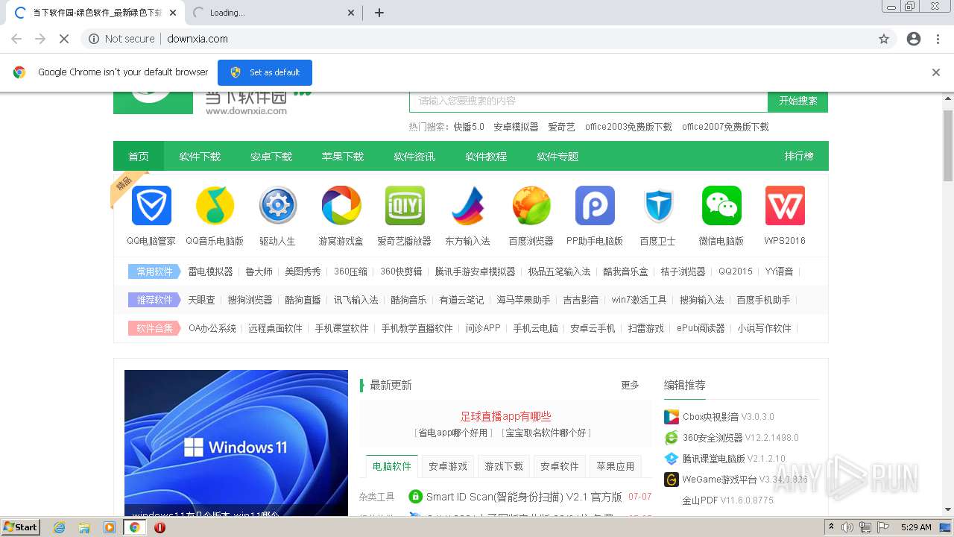Click the 开始搜索 search button
The image size is (954, 537).
point(798,101)
